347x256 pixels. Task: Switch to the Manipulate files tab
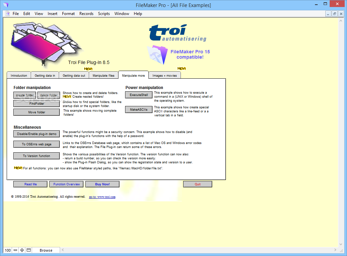(x=103, y=75)
